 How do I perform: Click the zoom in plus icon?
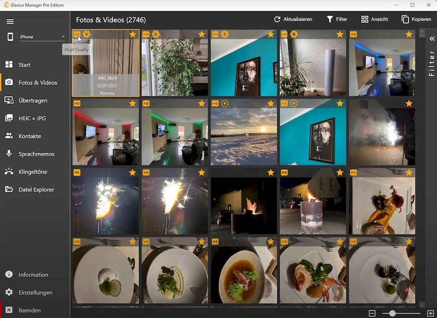[x=430, y=313]
